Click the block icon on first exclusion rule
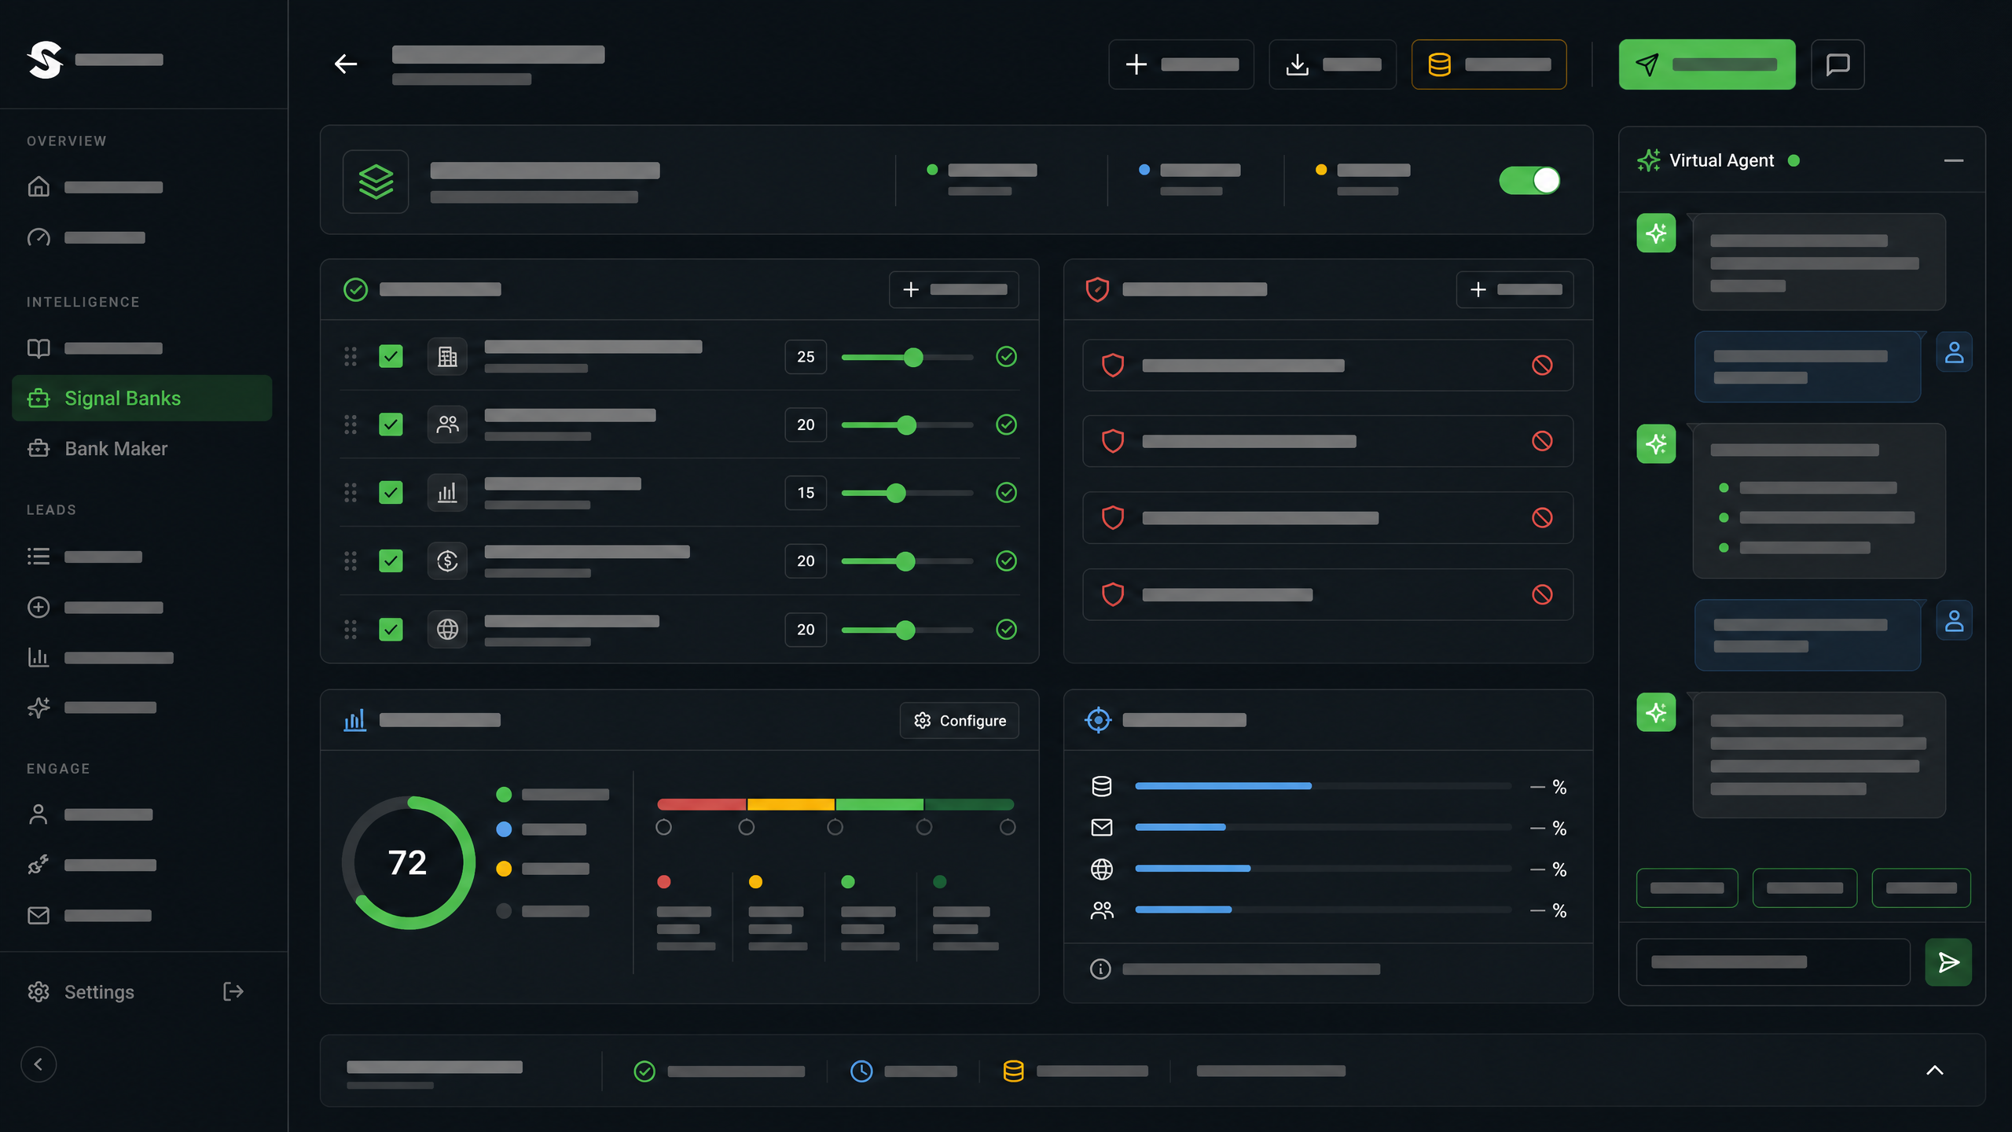2012x1132 pixels. tap(1542, 365)
